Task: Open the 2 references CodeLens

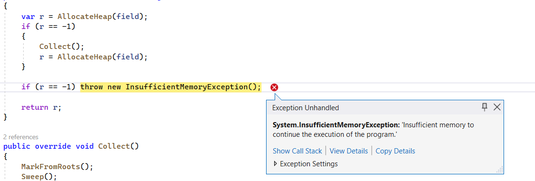Action: pos(21,137)
